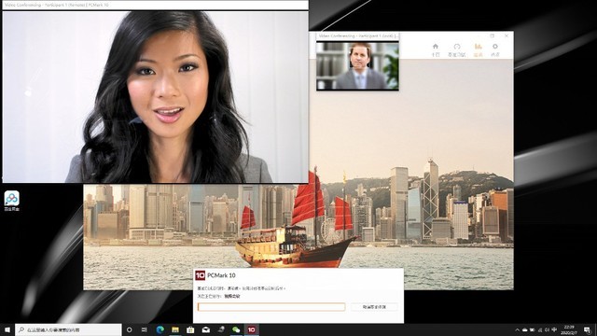Launch Microsoft Edge from the taskbar
Viewport: 597px width, 336px height.
[160, 329]
